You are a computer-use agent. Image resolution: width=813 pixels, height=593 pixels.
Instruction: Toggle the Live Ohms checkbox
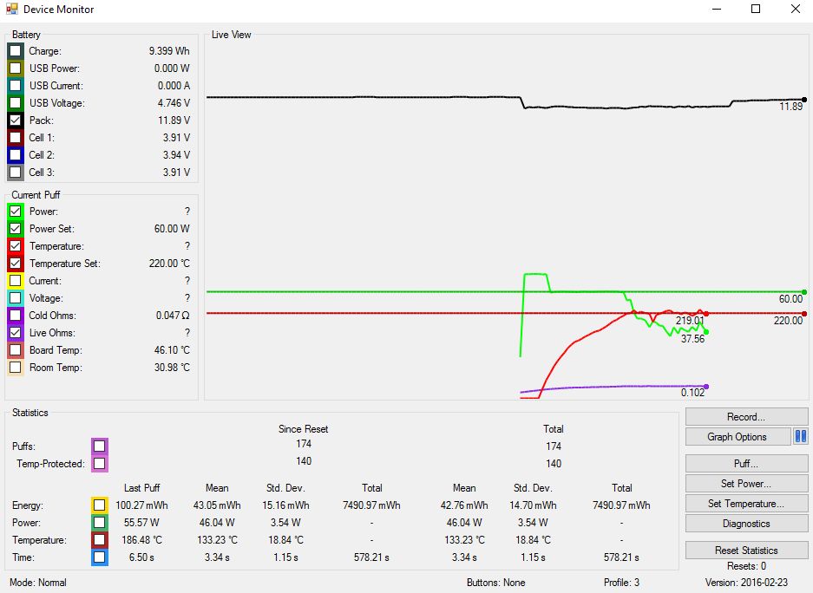pos(16,333)
